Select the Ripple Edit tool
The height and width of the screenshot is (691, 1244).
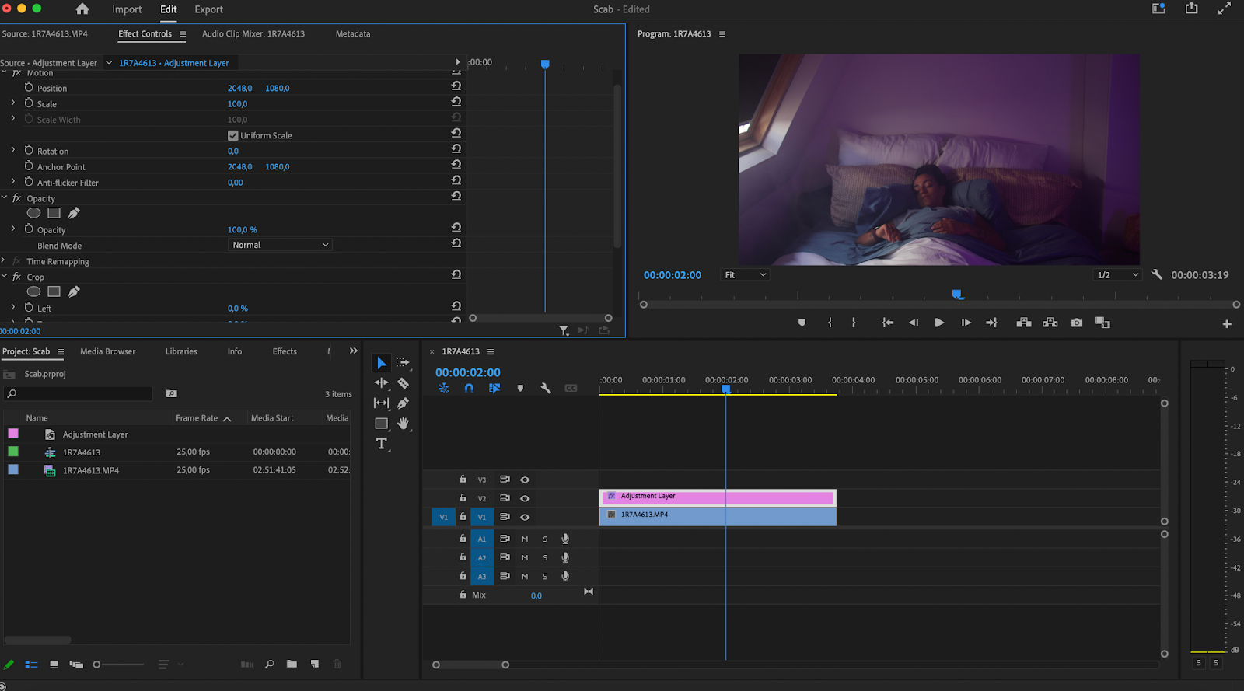click(x=381, y=383)
